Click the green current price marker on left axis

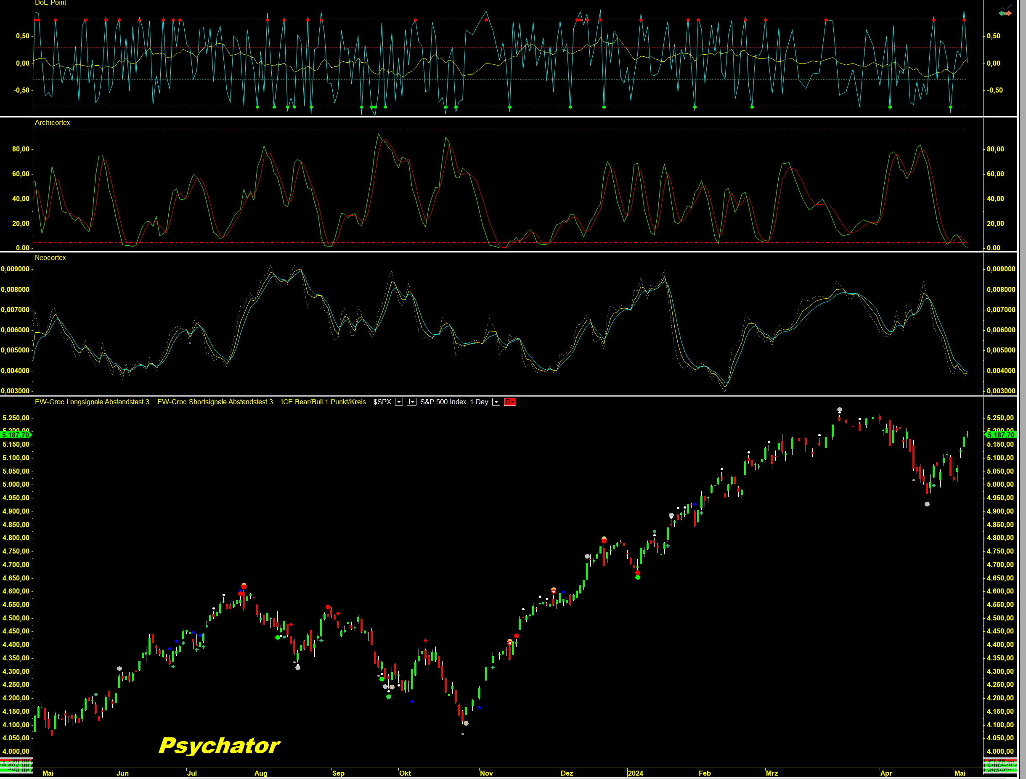pyautogui.click(x=16, y=435)
